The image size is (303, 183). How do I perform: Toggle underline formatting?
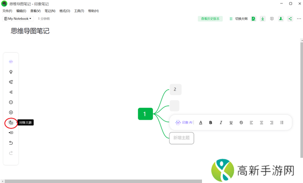231,123
